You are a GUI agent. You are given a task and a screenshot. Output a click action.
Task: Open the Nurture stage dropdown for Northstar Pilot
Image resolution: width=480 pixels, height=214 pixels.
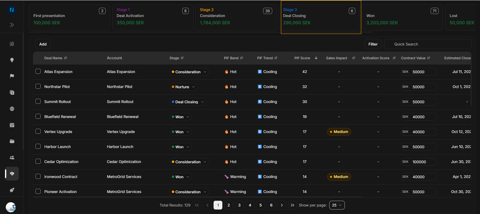(183, 87)
